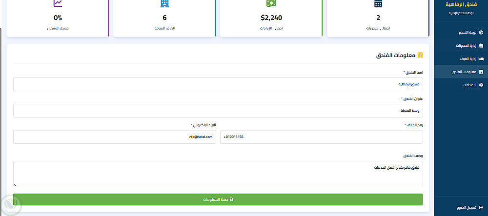Click the textarea resize handle corner
The image size is (488, 216).
(15, 185)
